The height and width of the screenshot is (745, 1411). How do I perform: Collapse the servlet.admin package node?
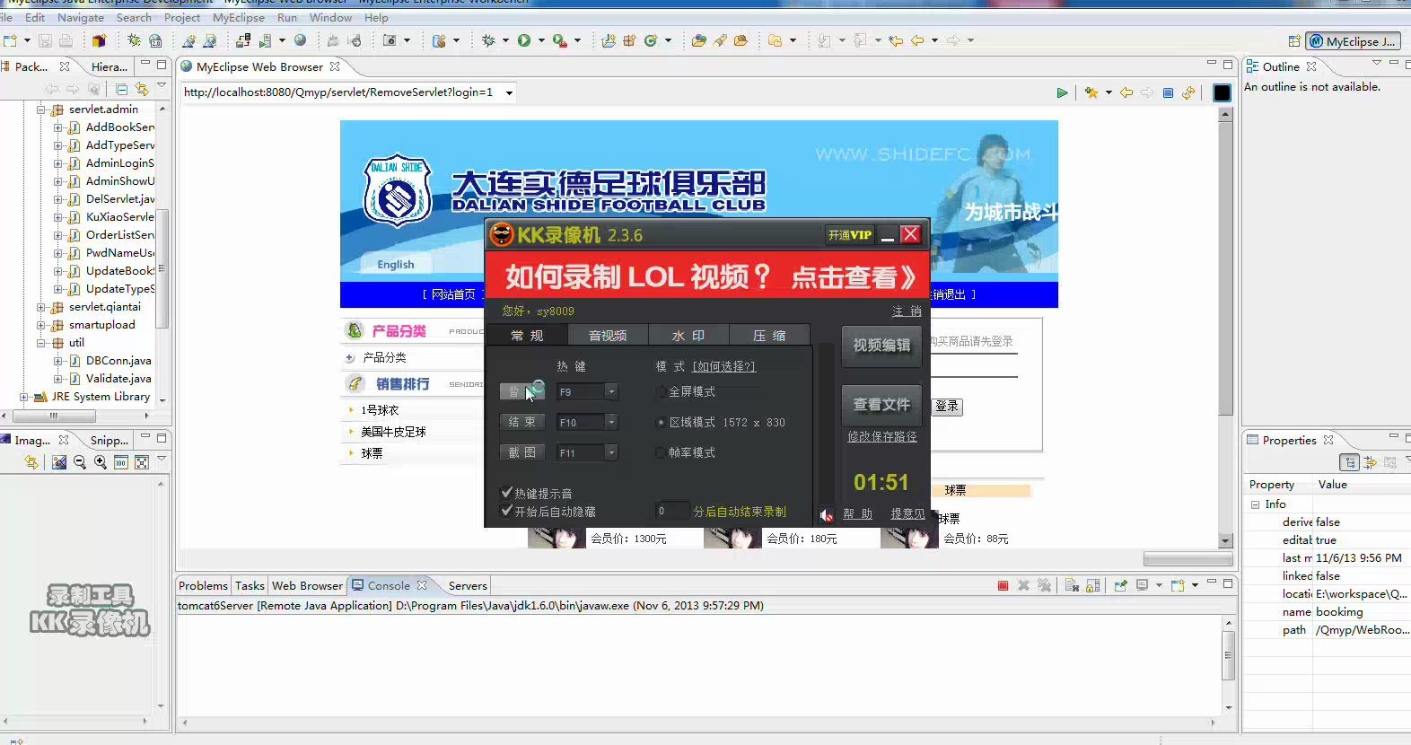(41, 110)
